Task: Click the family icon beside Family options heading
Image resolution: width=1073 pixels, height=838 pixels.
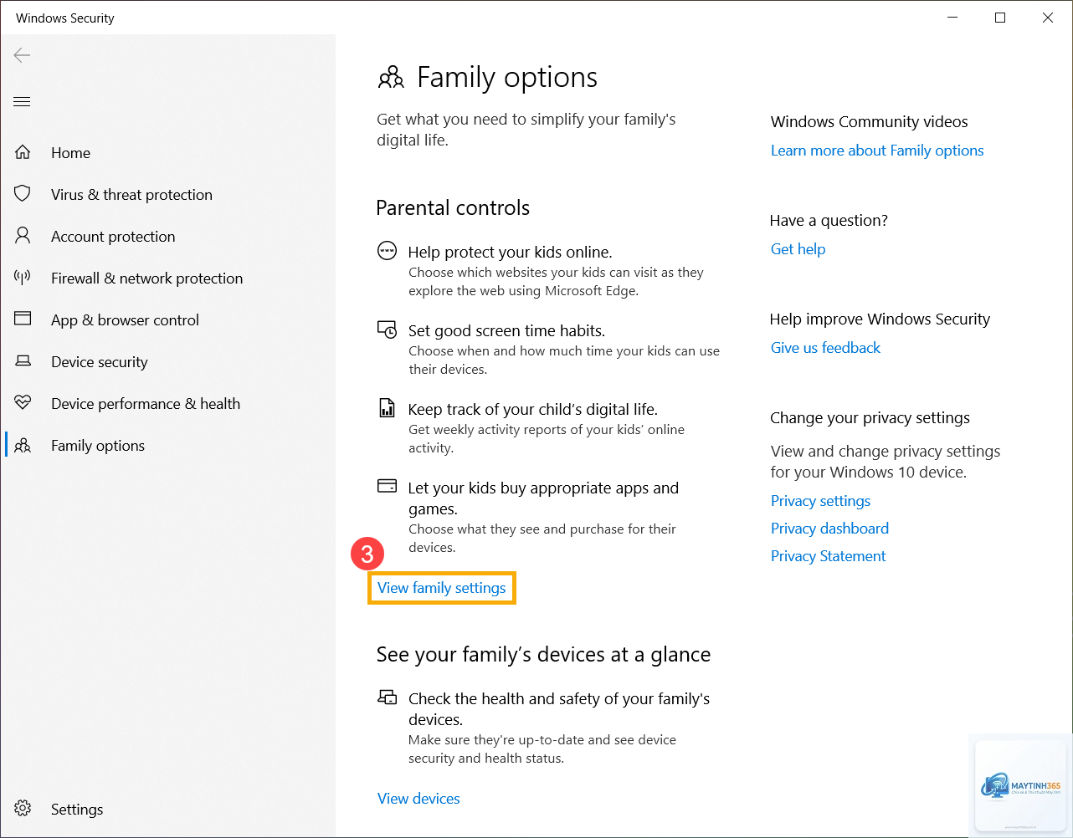Action: click(x=391, y=78)
